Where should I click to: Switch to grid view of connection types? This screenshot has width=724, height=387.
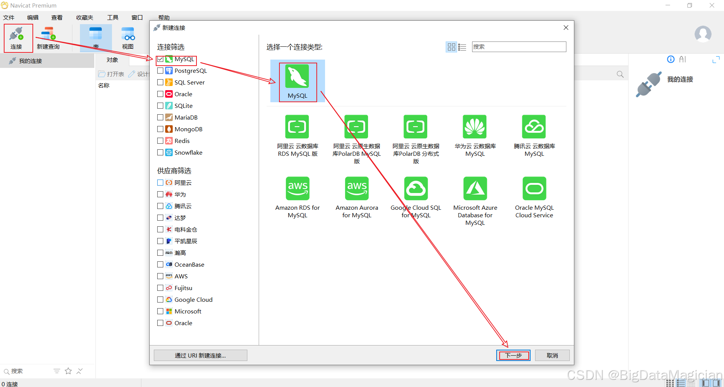pyautogui.click(x=451, y=47)
